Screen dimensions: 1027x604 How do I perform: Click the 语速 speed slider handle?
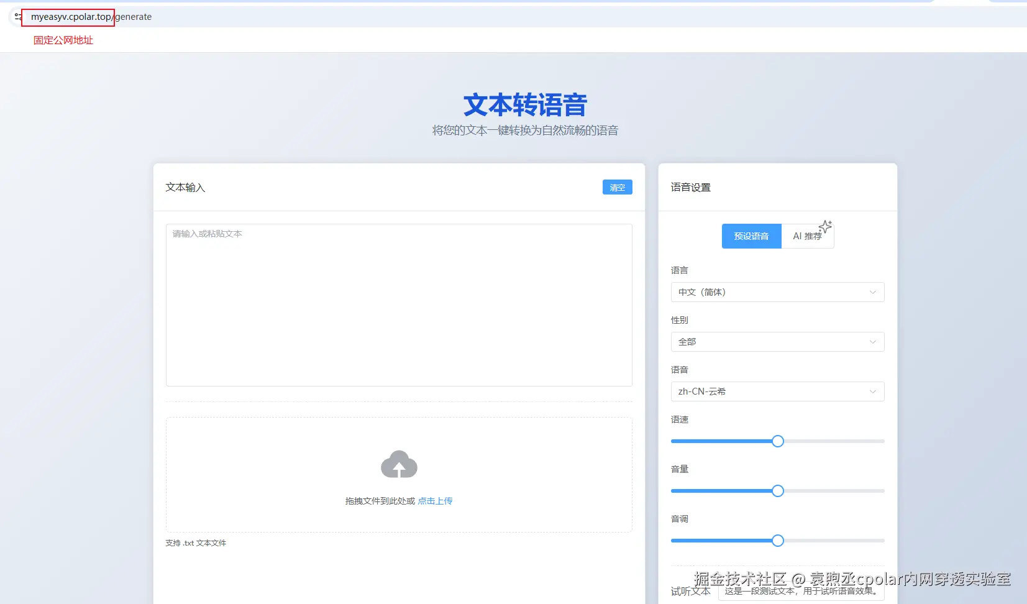click(777, 441)
